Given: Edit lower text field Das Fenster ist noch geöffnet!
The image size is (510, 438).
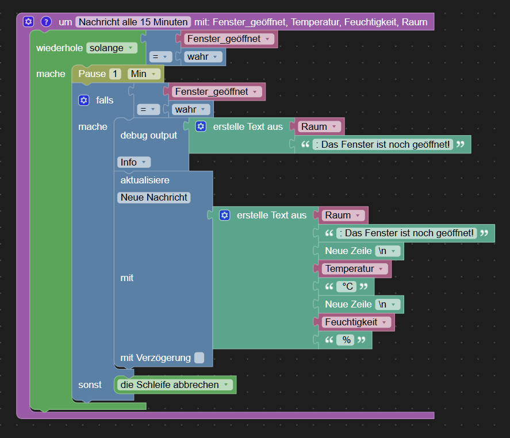Looking at the screenshot, I should [407, 233].
